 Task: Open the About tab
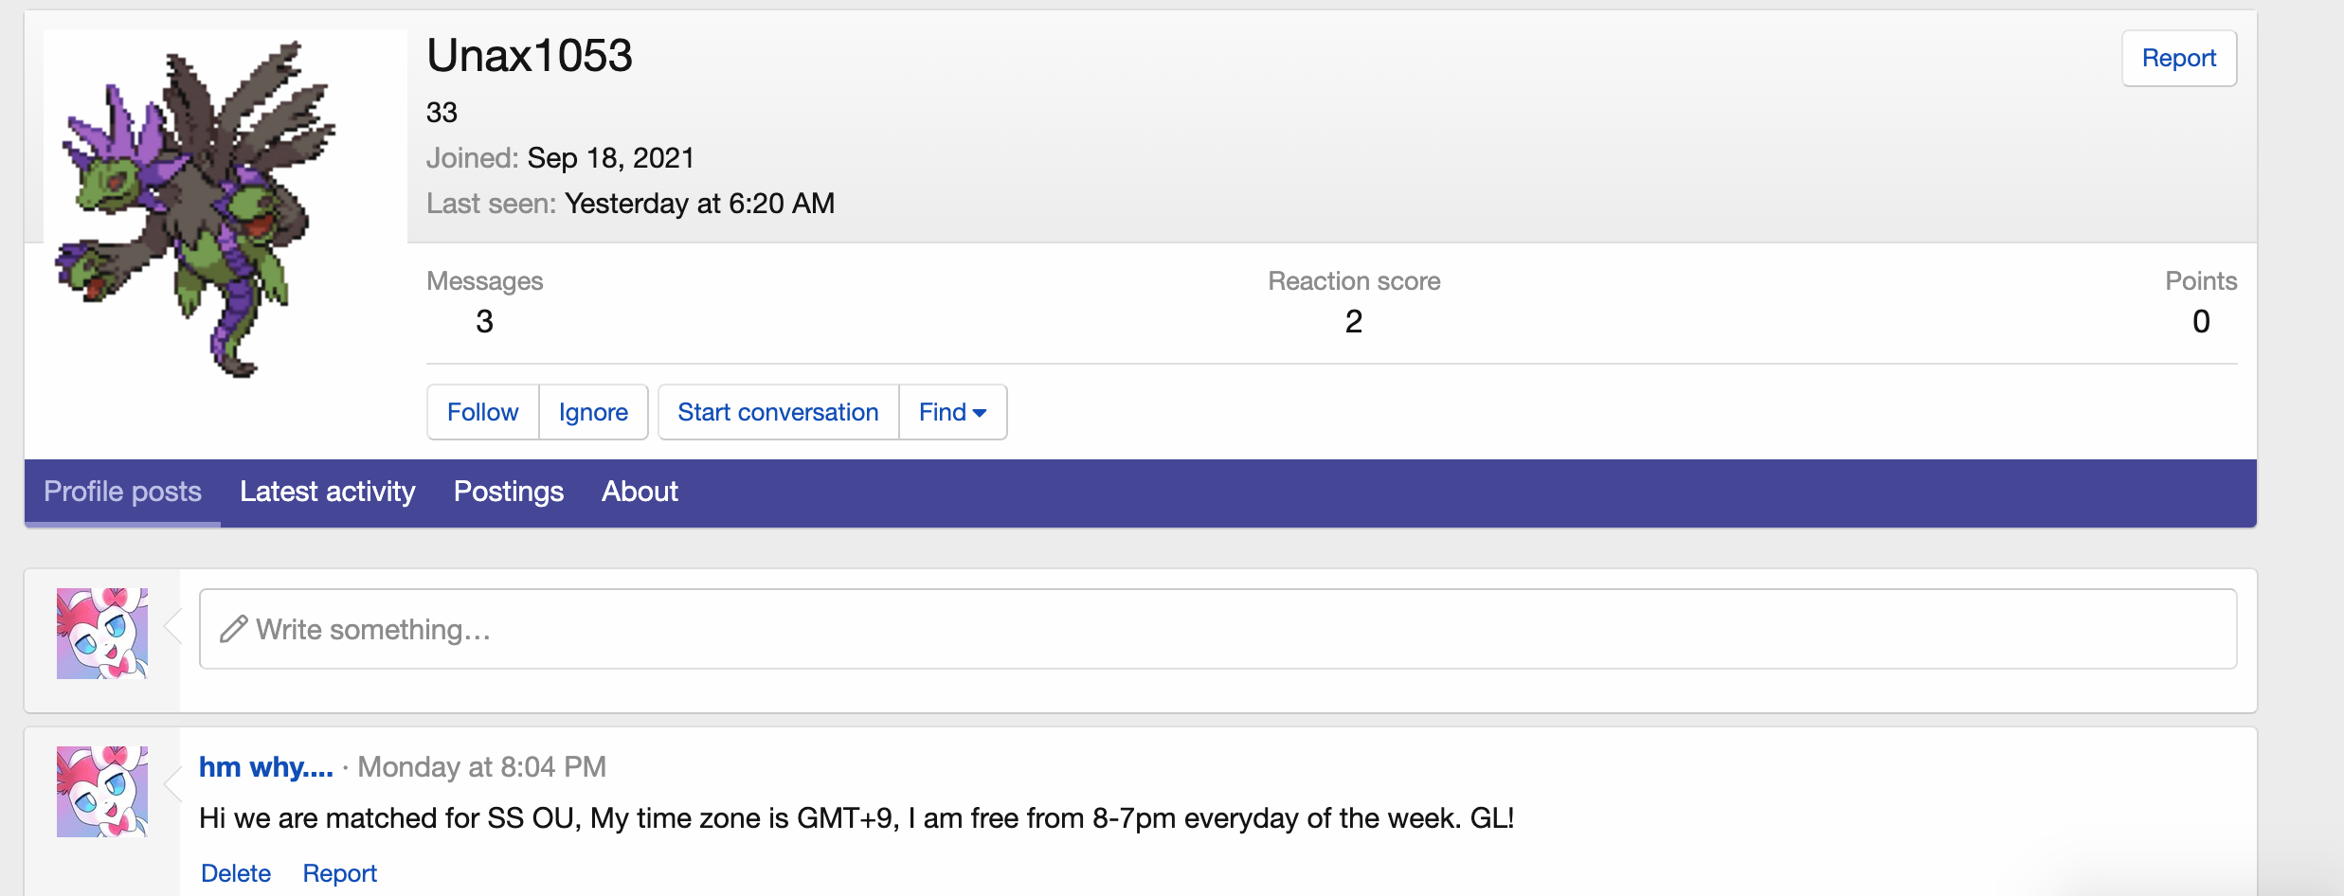tap(640, 492)
